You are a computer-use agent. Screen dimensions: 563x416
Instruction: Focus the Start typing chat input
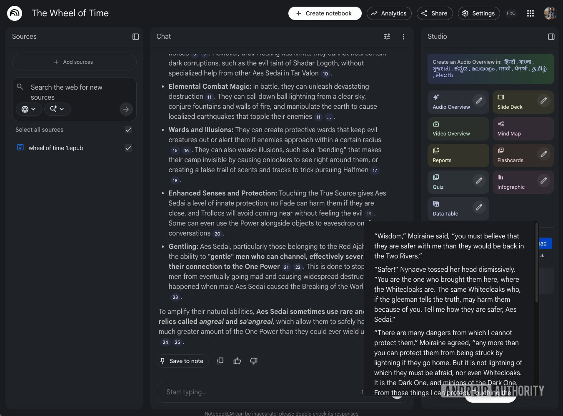[258, 392]
